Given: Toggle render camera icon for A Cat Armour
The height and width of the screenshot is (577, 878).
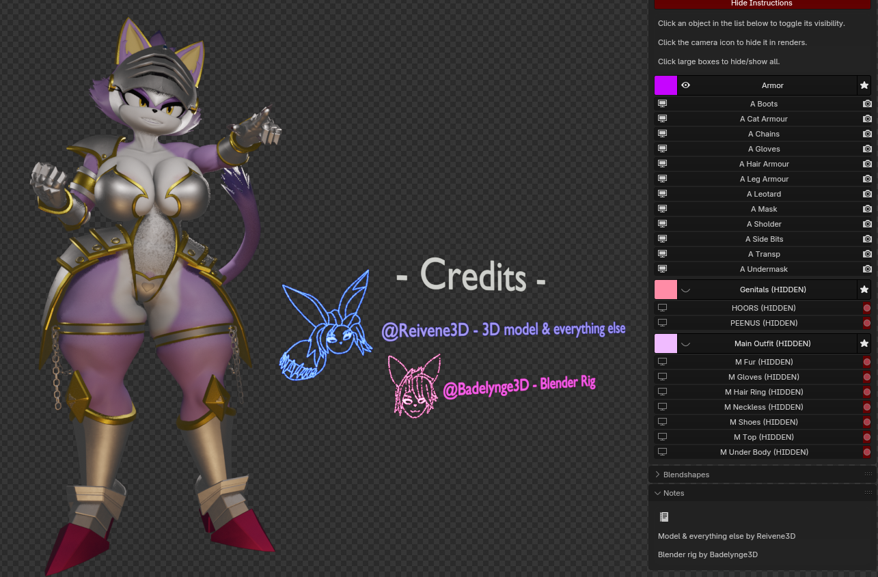Looking at the screenshot, I should [x=867, y=119].
